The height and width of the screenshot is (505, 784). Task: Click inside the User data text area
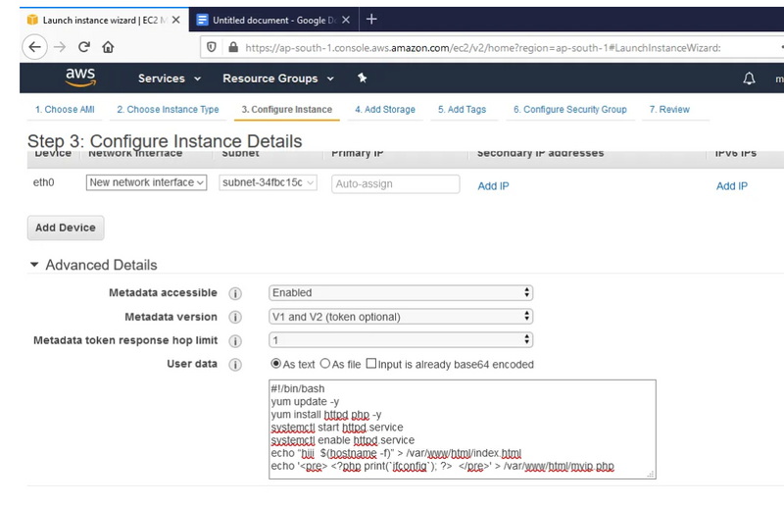pyautogui.click(x=463, y=429)
